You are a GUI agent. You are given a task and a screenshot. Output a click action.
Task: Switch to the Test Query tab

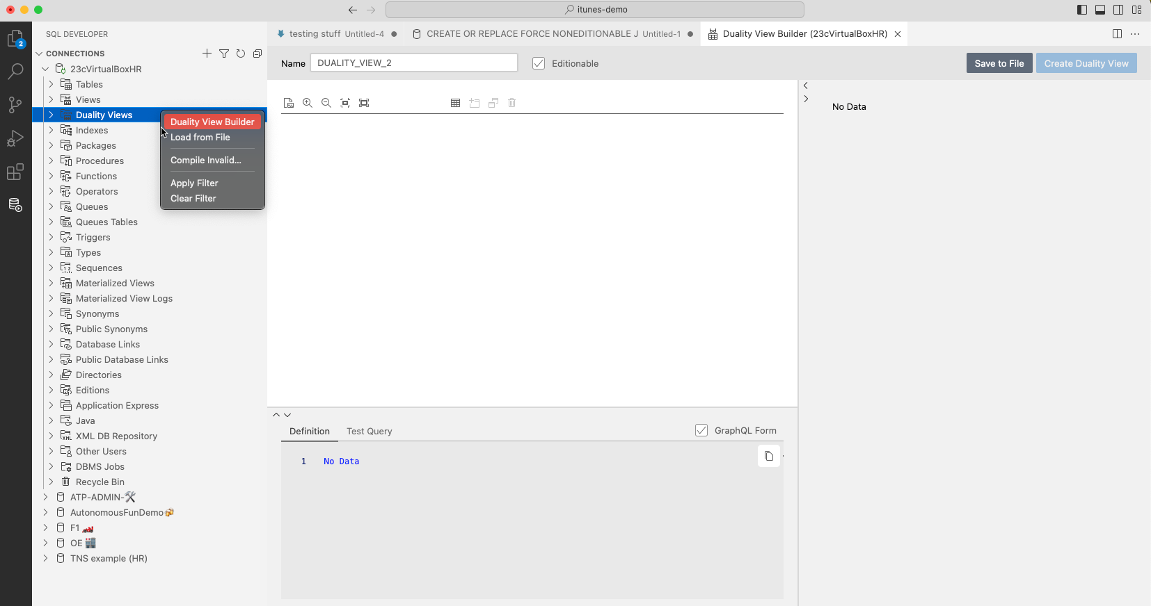pos(370,431)
